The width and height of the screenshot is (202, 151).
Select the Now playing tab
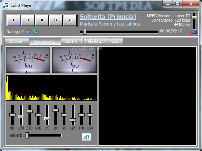click(x=45, y=42)
